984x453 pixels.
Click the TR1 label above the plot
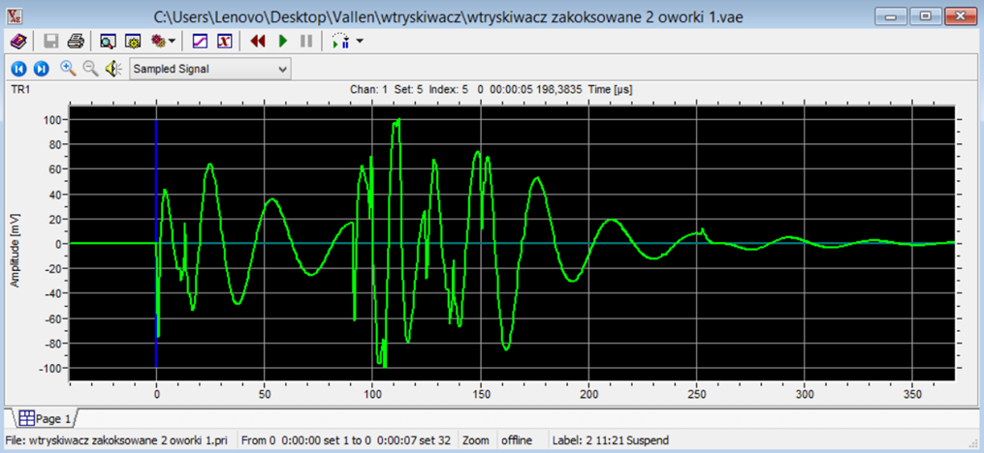pyautogui.click(x=20, y=90)
